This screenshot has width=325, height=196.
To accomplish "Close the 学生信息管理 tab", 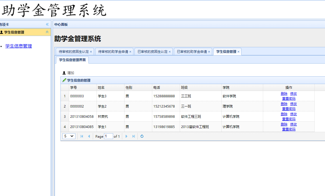I will coord(238,52).
